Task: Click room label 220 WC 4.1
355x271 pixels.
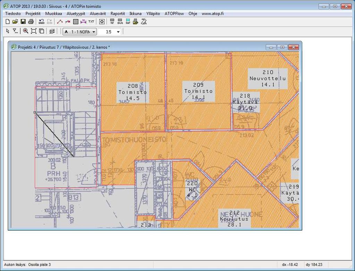Action: 192,189
